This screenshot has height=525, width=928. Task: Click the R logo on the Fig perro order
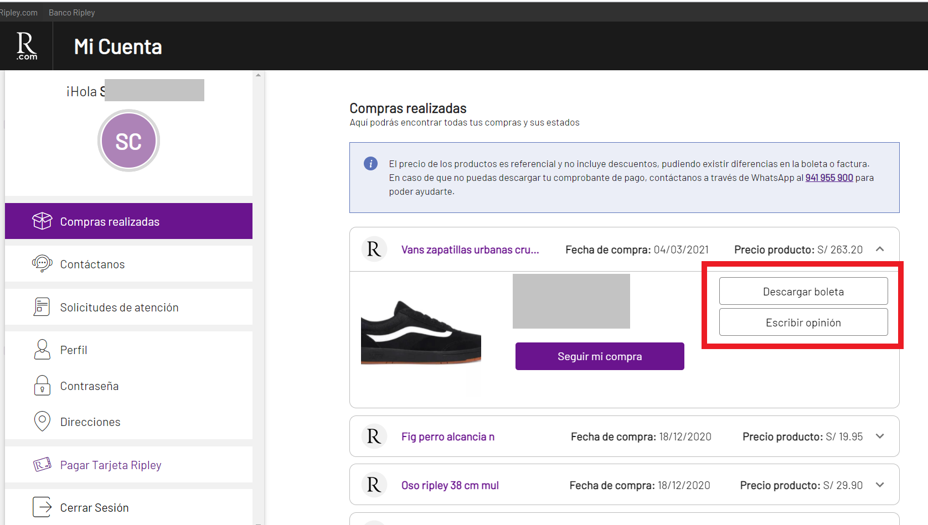374,436
